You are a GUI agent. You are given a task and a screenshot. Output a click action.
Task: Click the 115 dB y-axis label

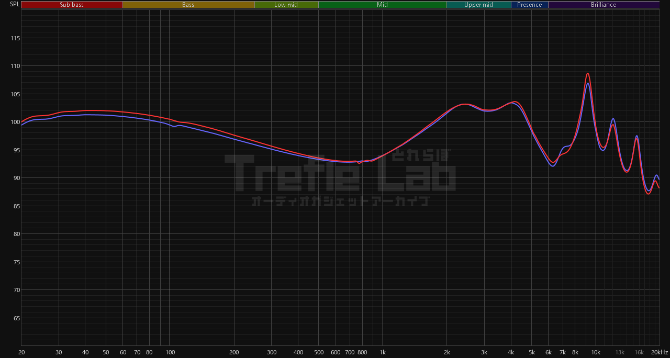click(15, 38)
